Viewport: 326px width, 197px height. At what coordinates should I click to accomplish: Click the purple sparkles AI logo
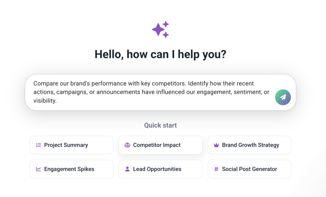click(160, 29)
